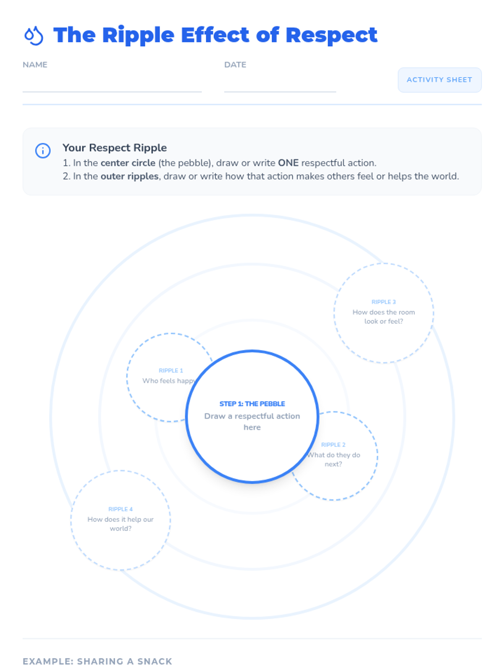Click "STEP 1: THE PEBBLE" label
This screenshot has height=672, width=504.
click(252, 404)
